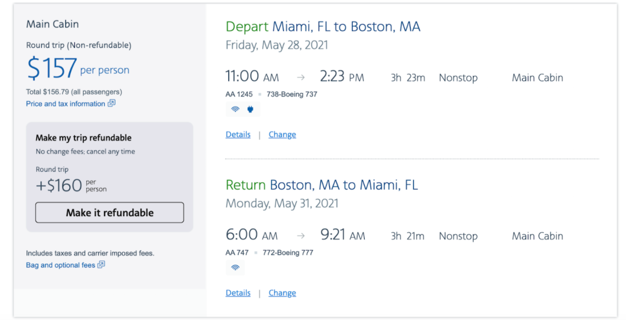This screenshot has width=626, height=320.
Task: Click the AA 1245 flight number
Action: click(239, 94)
